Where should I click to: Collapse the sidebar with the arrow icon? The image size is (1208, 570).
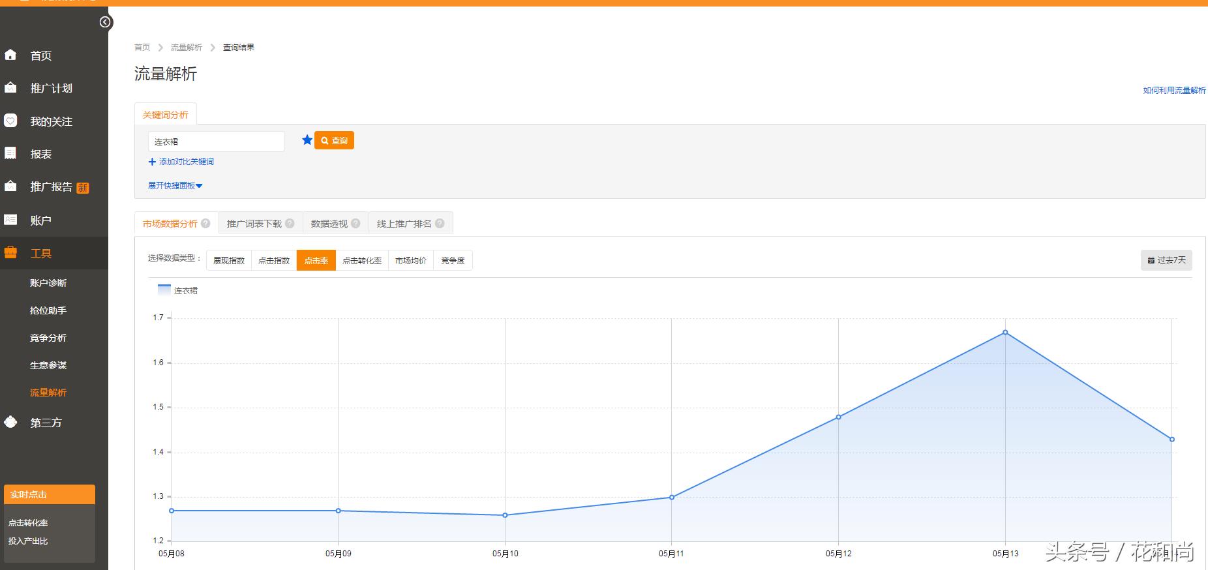click(105, 22)
